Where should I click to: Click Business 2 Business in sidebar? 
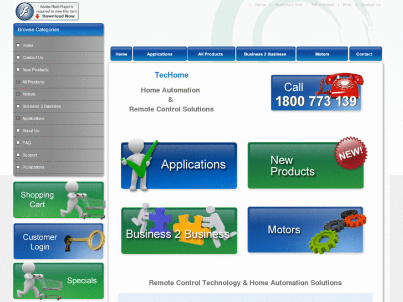[x=42, y=106]
